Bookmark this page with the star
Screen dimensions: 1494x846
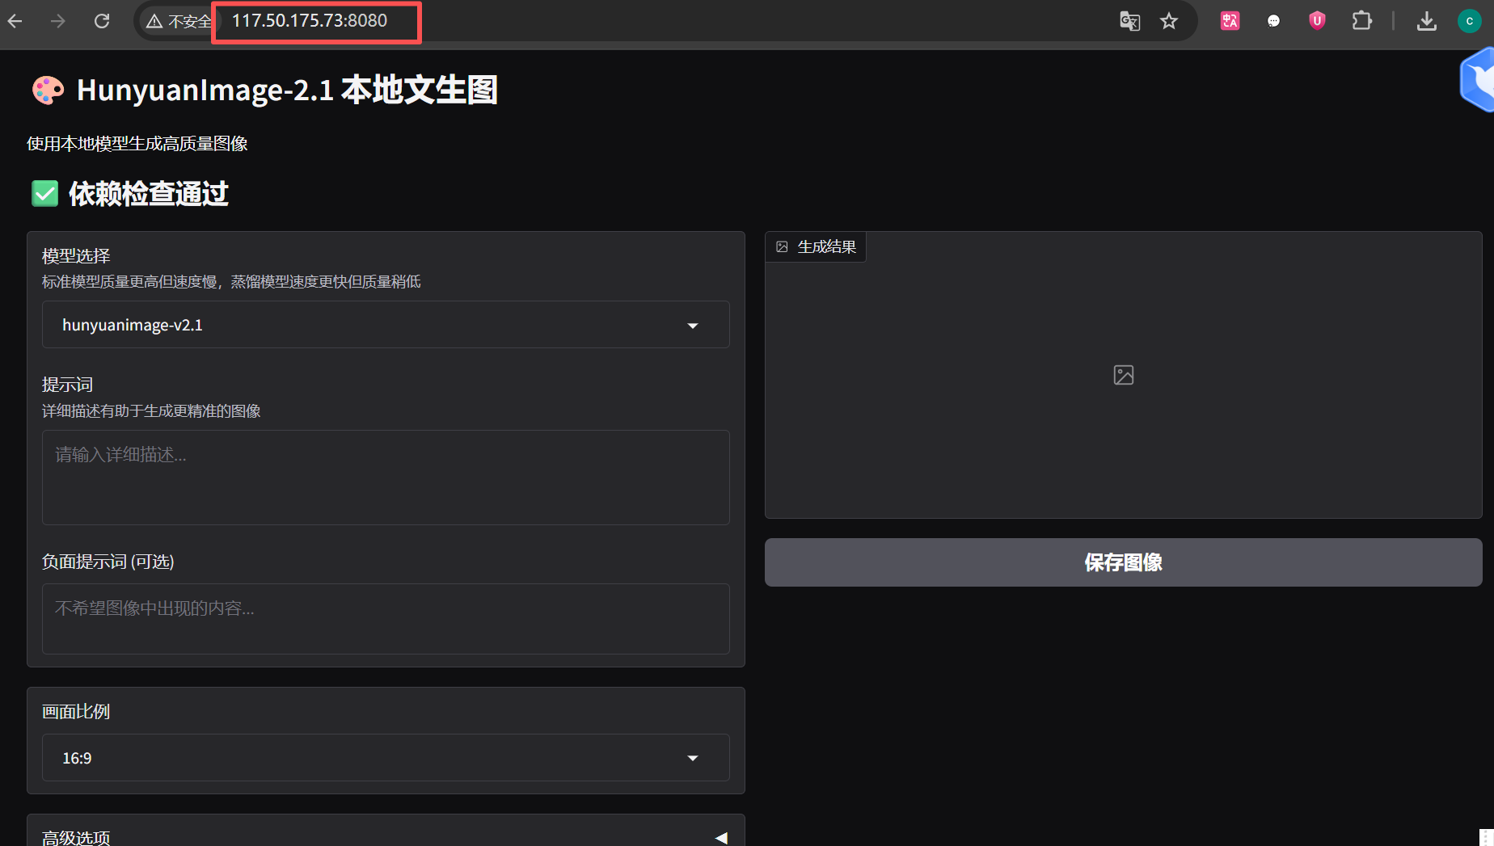coord(1169,21)
